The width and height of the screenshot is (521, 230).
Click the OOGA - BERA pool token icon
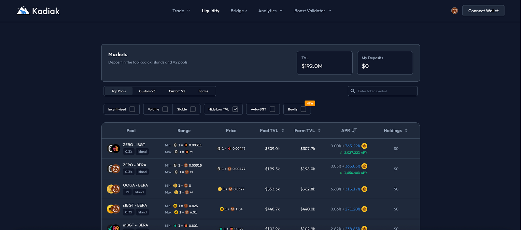point(113,189)
